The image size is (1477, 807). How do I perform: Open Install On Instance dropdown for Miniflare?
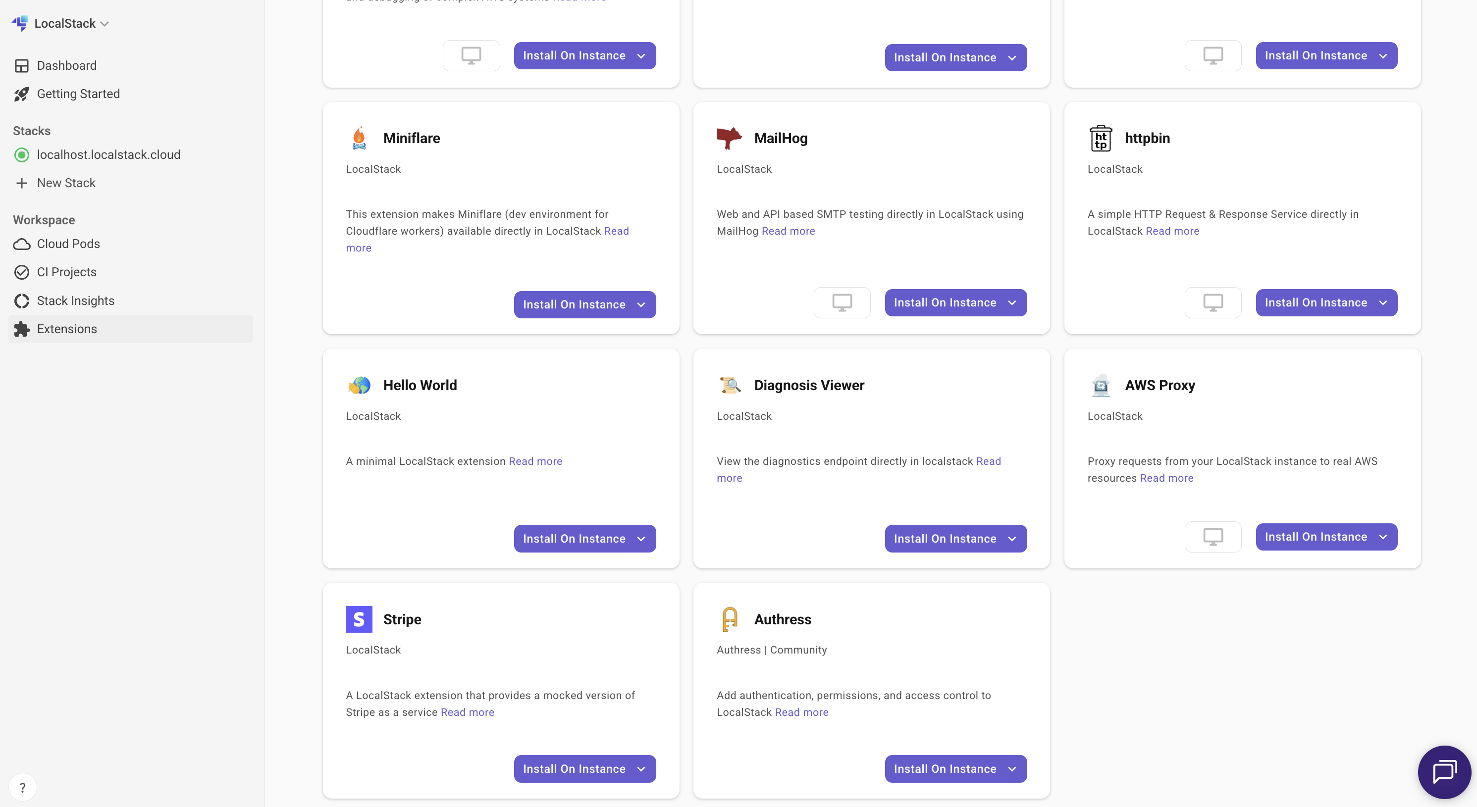[x=641, y=305]
